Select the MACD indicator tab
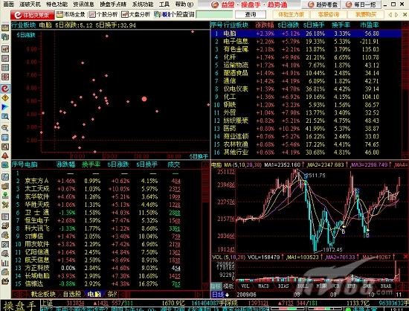Screen dimensions: 409x311 pyautogui.click(x=263, y=286)
